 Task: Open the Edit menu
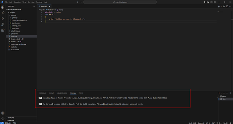(x=11, y=2)
